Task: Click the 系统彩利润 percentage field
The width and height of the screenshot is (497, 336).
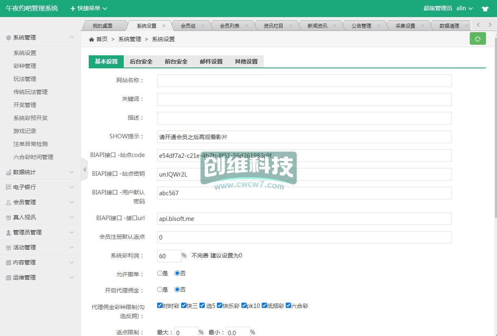Action: (169, 256)
